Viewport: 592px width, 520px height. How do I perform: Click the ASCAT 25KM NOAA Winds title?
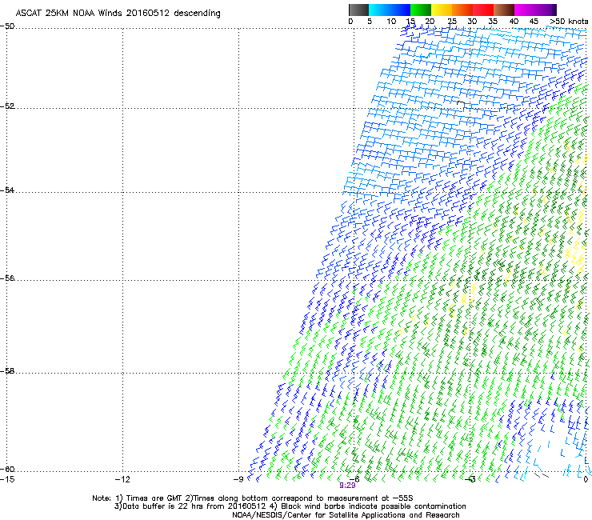(118, 13)
